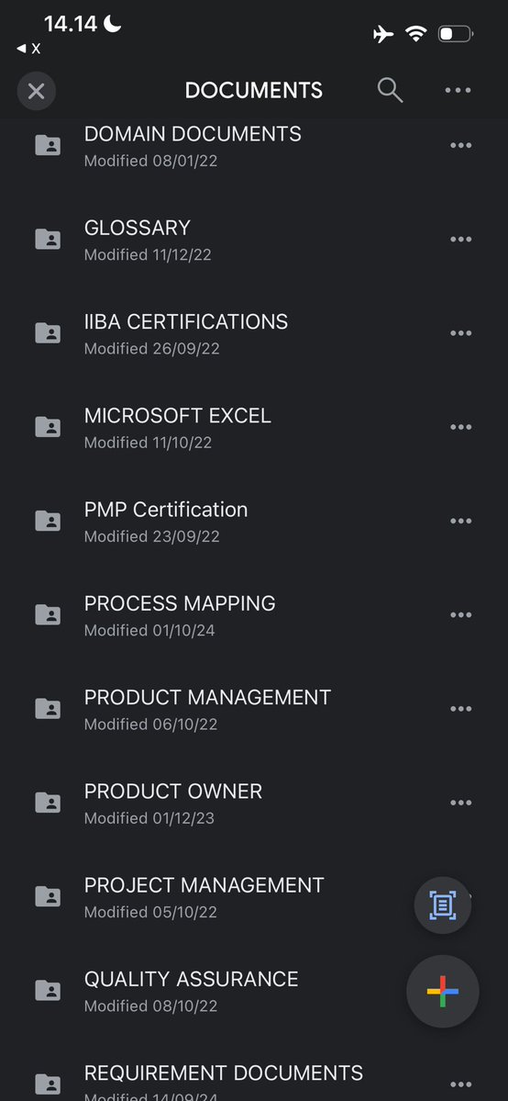Tap the battery status icon

click(456, 33)
